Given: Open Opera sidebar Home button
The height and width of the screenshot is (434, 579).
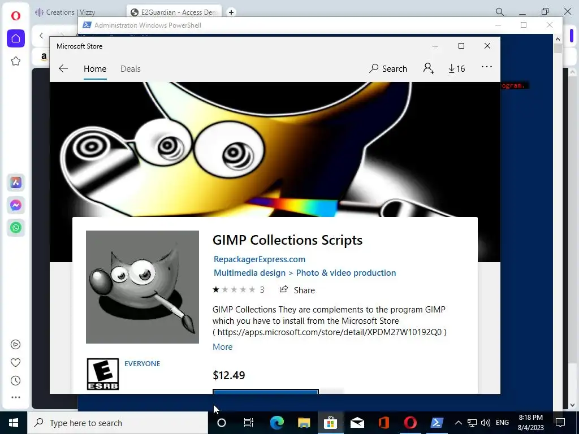Looking at the screenshot, I should 15,38.
